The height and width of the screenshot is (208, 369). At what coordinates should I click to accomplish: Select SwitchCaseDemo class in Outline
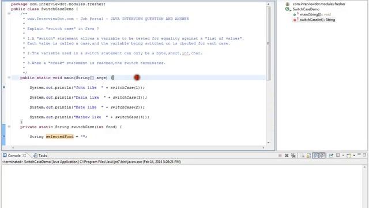point(306,9)
